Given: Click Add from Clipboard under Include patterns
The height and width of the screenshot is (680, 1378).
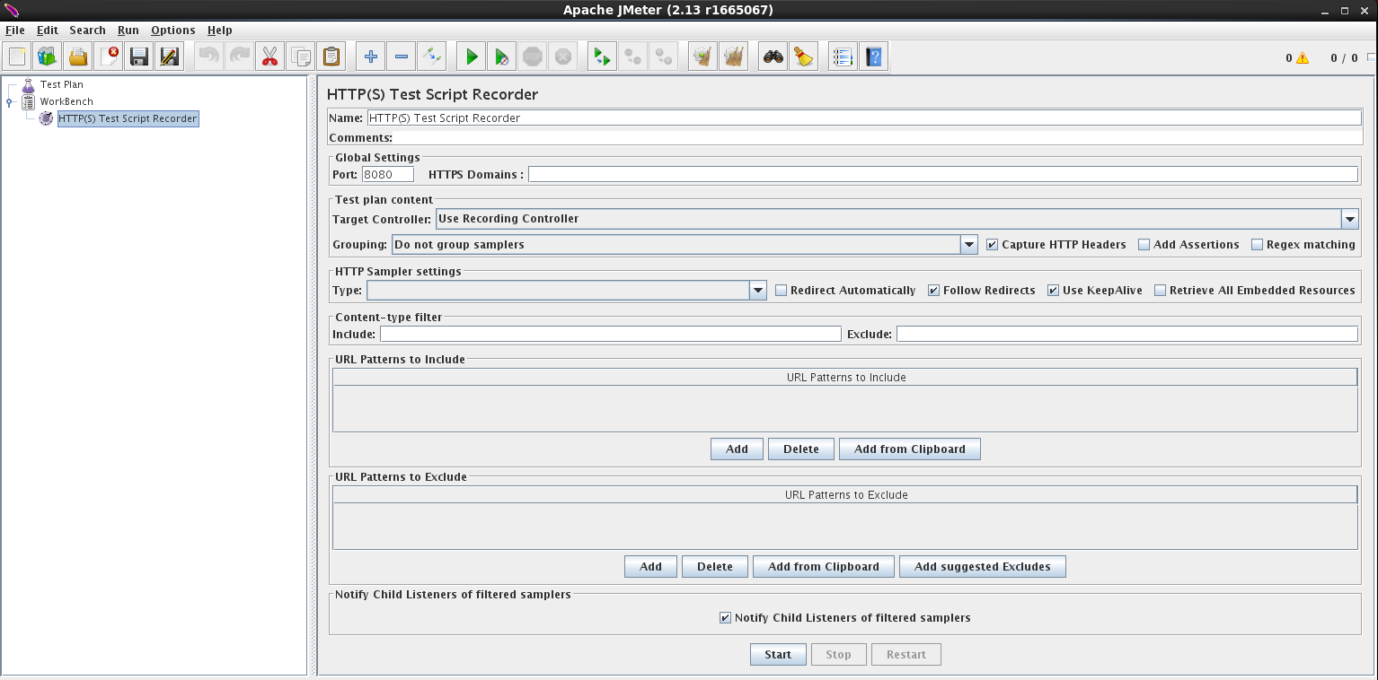Looking at the screenshot, I should point(910,449).
